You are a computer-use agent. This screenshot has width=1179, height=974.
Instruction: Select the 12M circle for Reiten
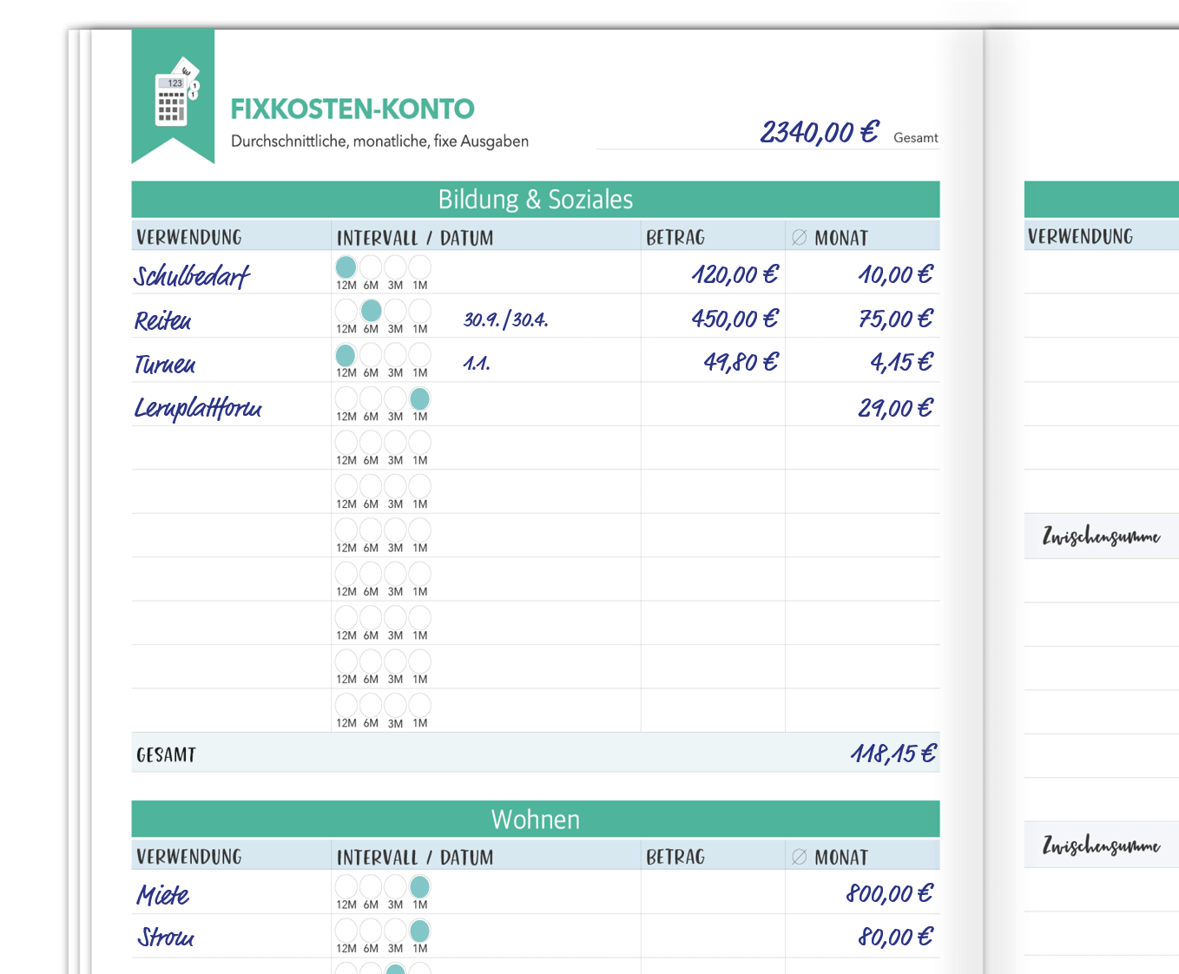coord(346,310)
